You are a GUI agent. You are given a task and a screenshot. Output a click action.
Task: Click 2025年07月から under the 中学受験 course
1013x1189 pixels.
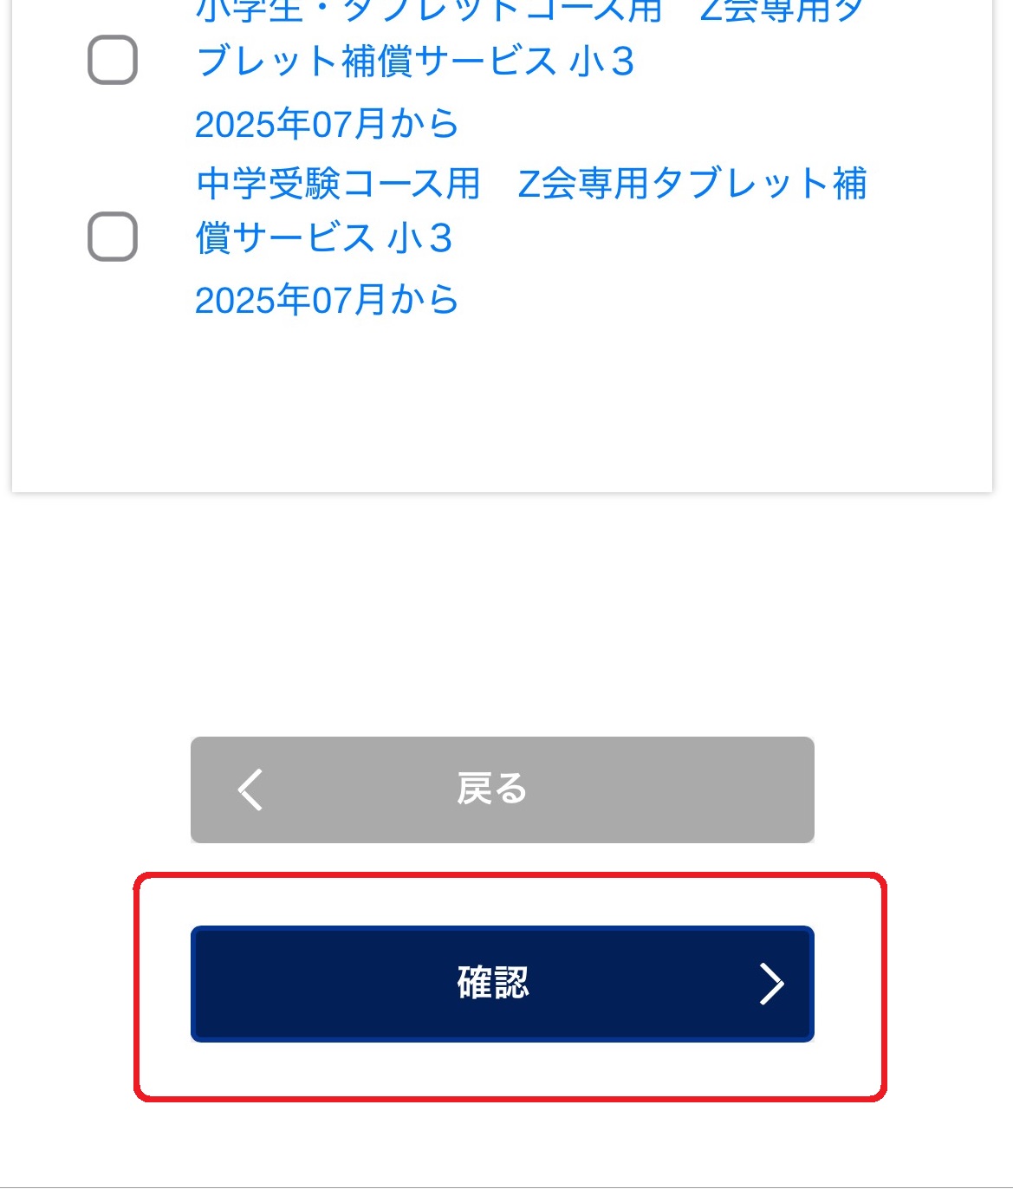pyautogui.click(x=326, y=300)
